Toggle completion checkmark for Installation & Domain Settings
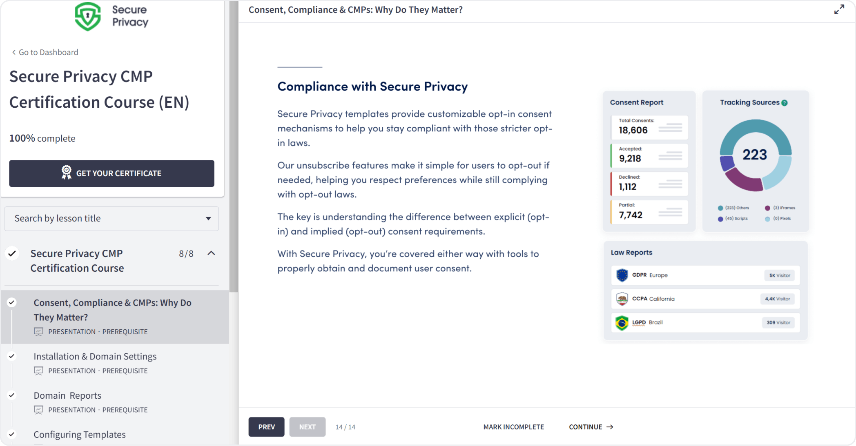Image resolution: width=856 pixels, height=446 pixels. pos(12,356)
